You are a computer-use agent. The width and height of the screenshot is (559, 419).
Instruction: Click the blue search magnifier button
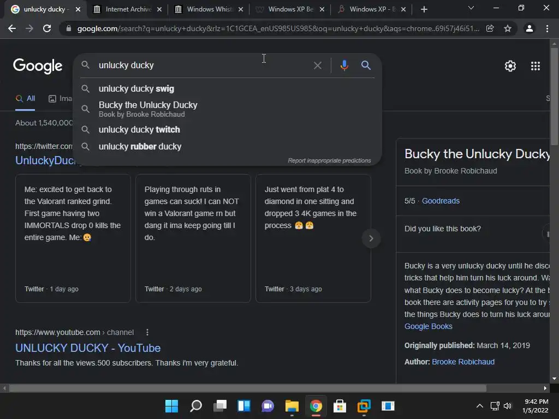click(366, 65)
